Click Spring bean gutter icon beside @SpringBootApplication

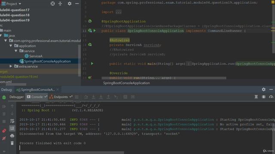pos(90,21)
